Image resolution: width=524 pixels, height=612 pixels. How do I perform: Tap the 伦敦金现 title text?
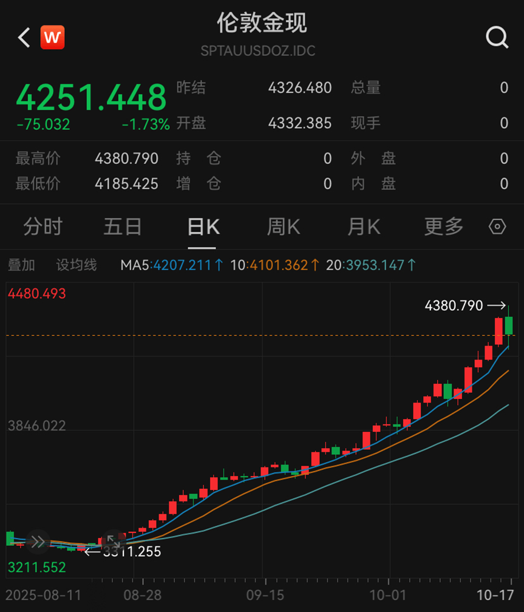[262, 23]
